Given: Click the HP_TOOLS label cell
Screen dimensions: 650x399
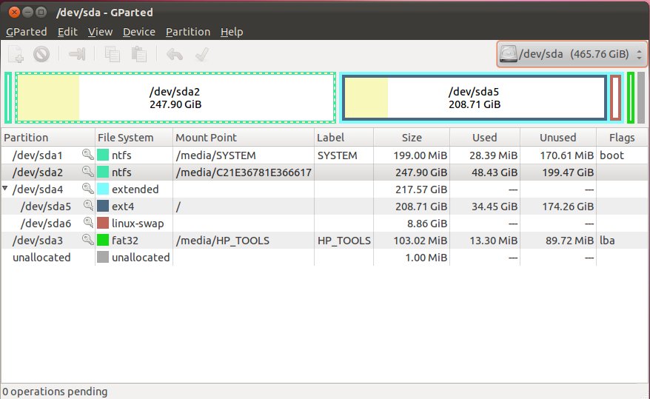Looking at the screenshot, I should click(x=344, y=241).
